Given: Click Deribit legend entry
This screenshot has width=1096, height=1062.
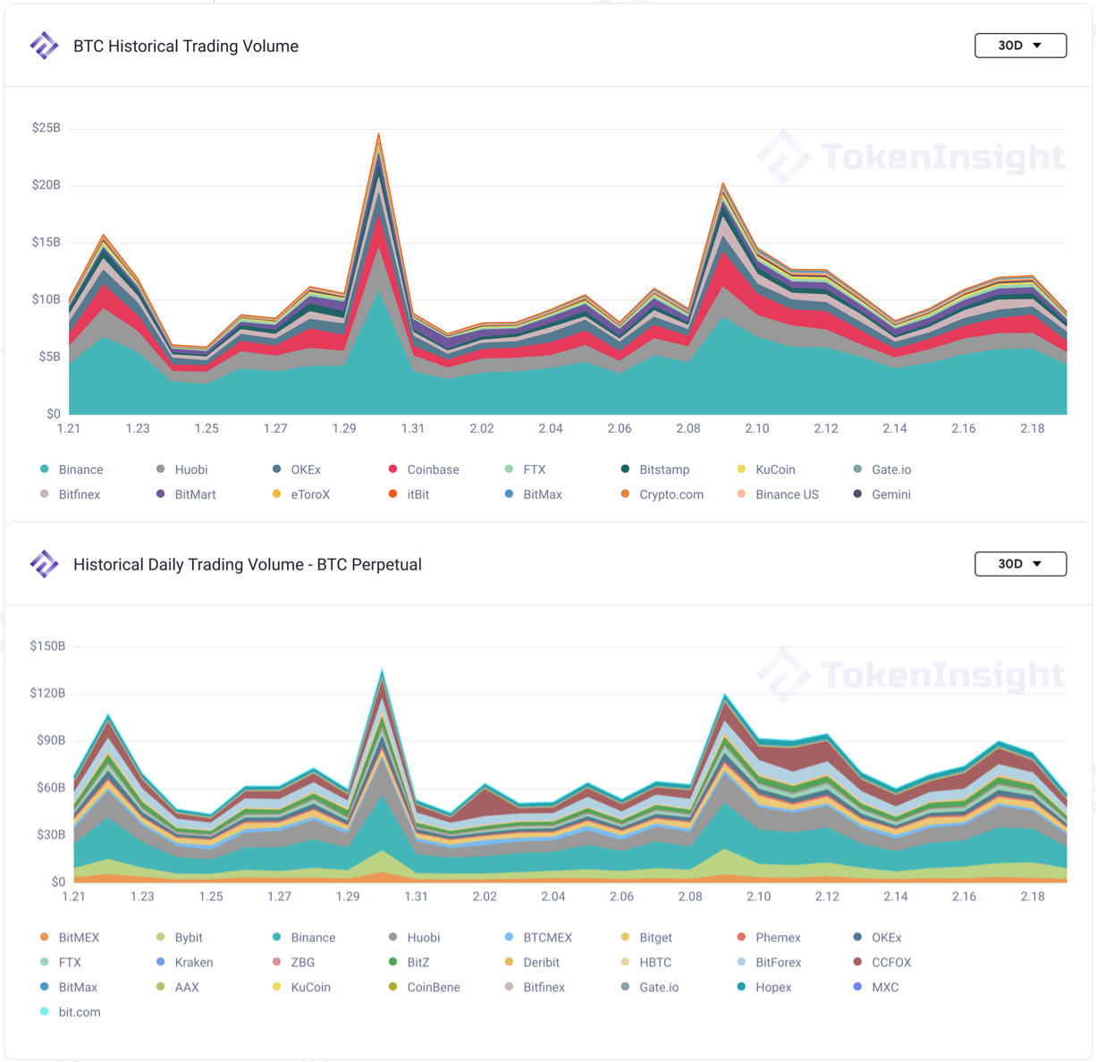Looking at the screenshot, I should (532, 963).
